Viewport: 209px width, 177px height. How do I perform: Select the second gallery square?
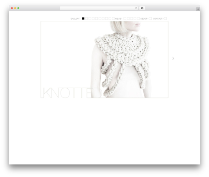coord(87,18)
